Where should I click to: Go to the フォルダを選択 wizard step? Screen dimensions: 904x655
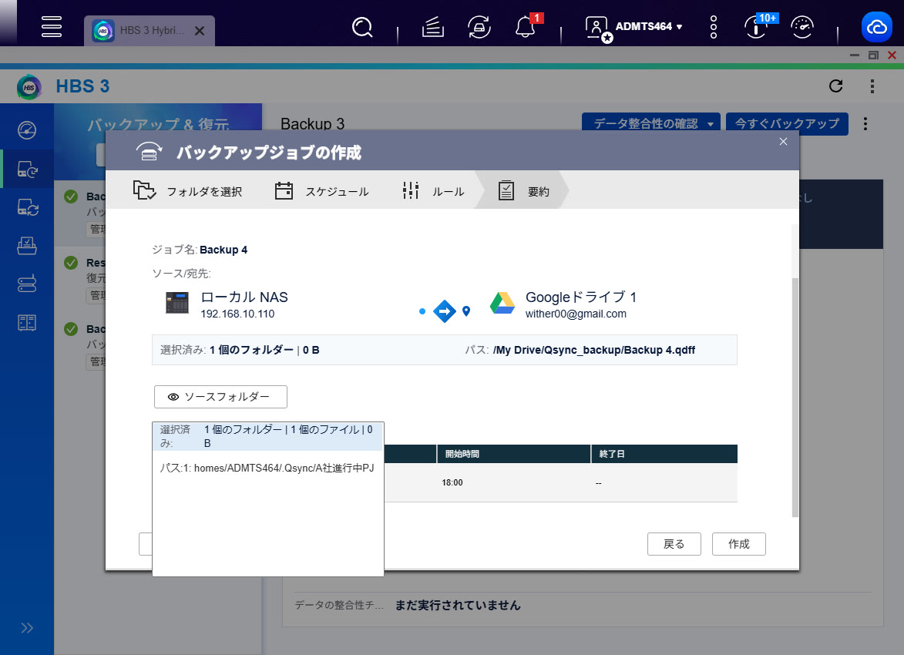click(x=188, y=191)
